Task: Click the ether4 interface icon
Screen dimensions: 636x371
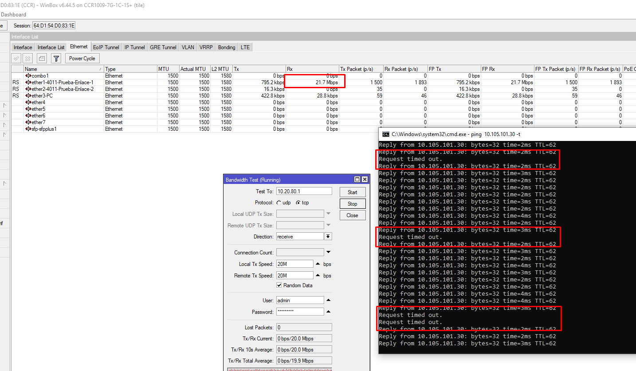Action: pyautogui.click(x=28, y=102)
